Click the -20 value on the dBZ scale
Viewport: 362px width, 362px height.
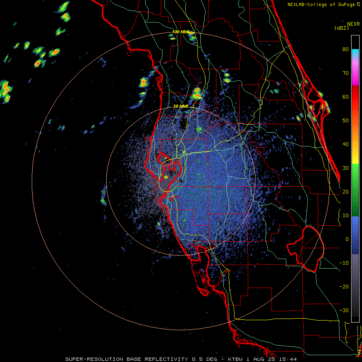click(x=344, y=287)
